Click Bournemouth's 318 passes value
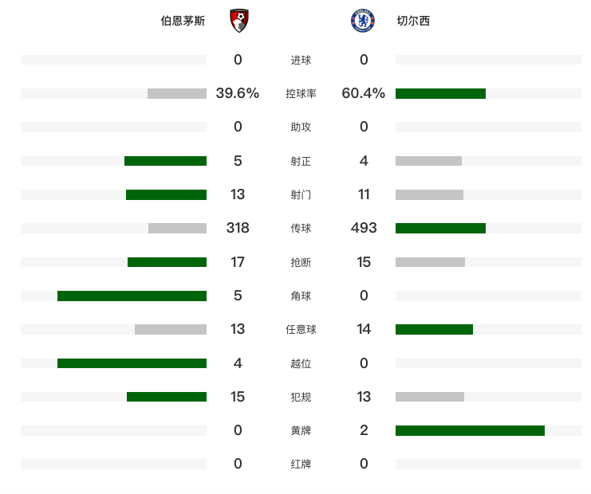Screen dimensions: 591x494 (x=238, y=228)
